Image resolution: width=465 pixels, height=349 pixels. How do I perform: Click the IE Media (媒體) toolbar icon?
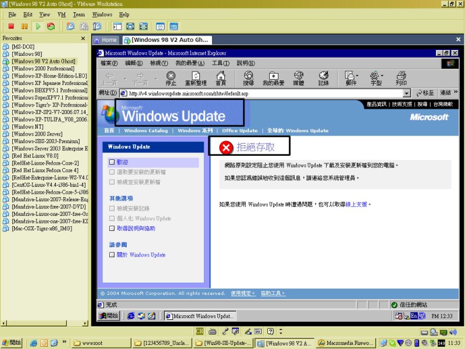[299, 79]
